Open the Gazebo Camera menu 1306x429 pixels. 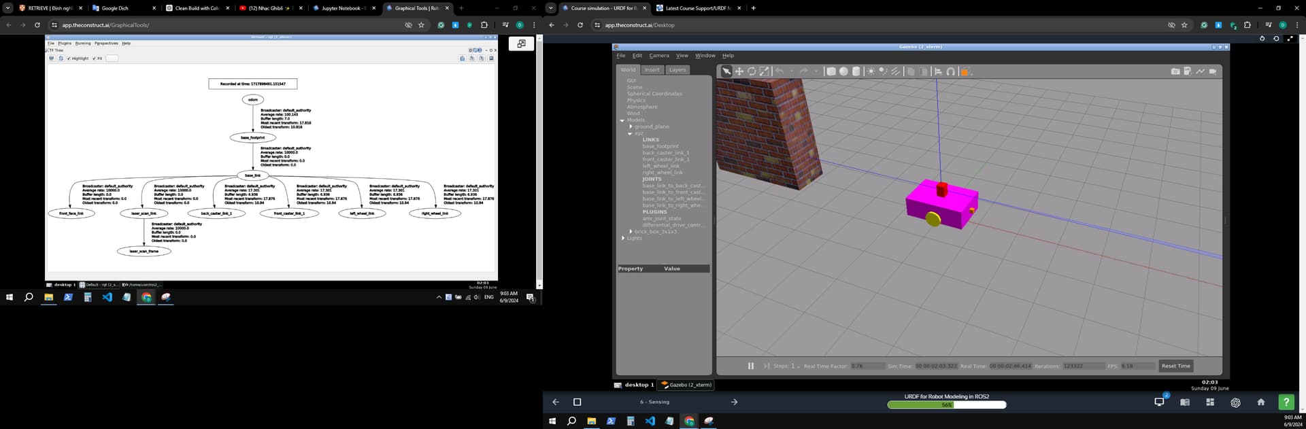point(659,56)
